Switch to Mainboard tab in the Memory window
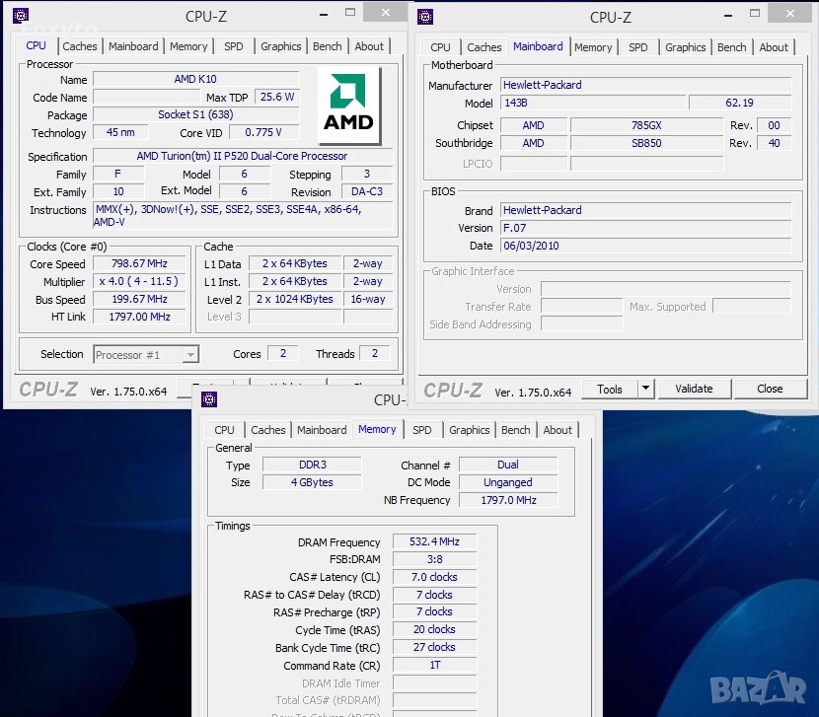This screenshot has width=819, height=717. click(x=322, y=430)
